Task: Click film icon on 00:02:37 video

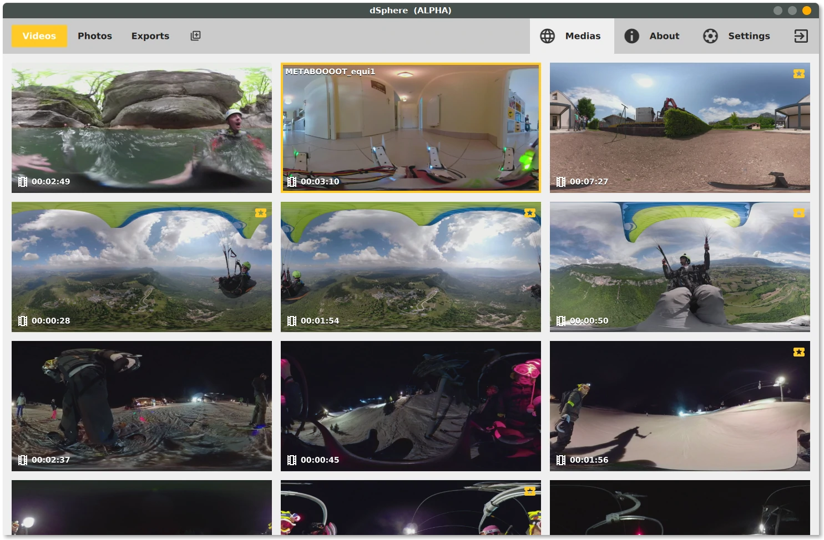Action: pos(23,460)
